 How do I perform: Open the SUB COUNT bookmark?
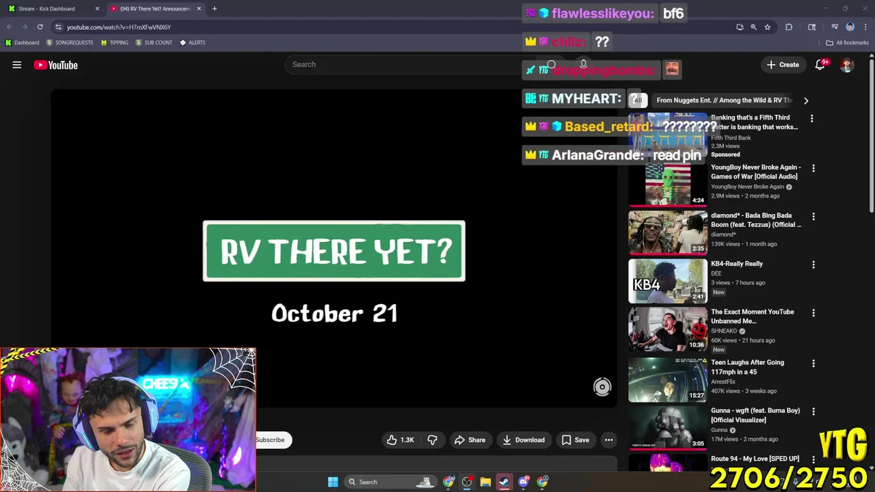154,42
